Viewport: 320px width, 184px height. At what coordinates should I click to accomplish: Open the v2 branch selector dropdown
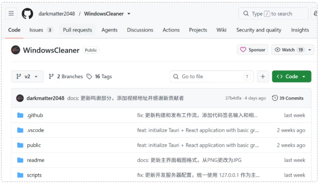[x=28, y=76]
